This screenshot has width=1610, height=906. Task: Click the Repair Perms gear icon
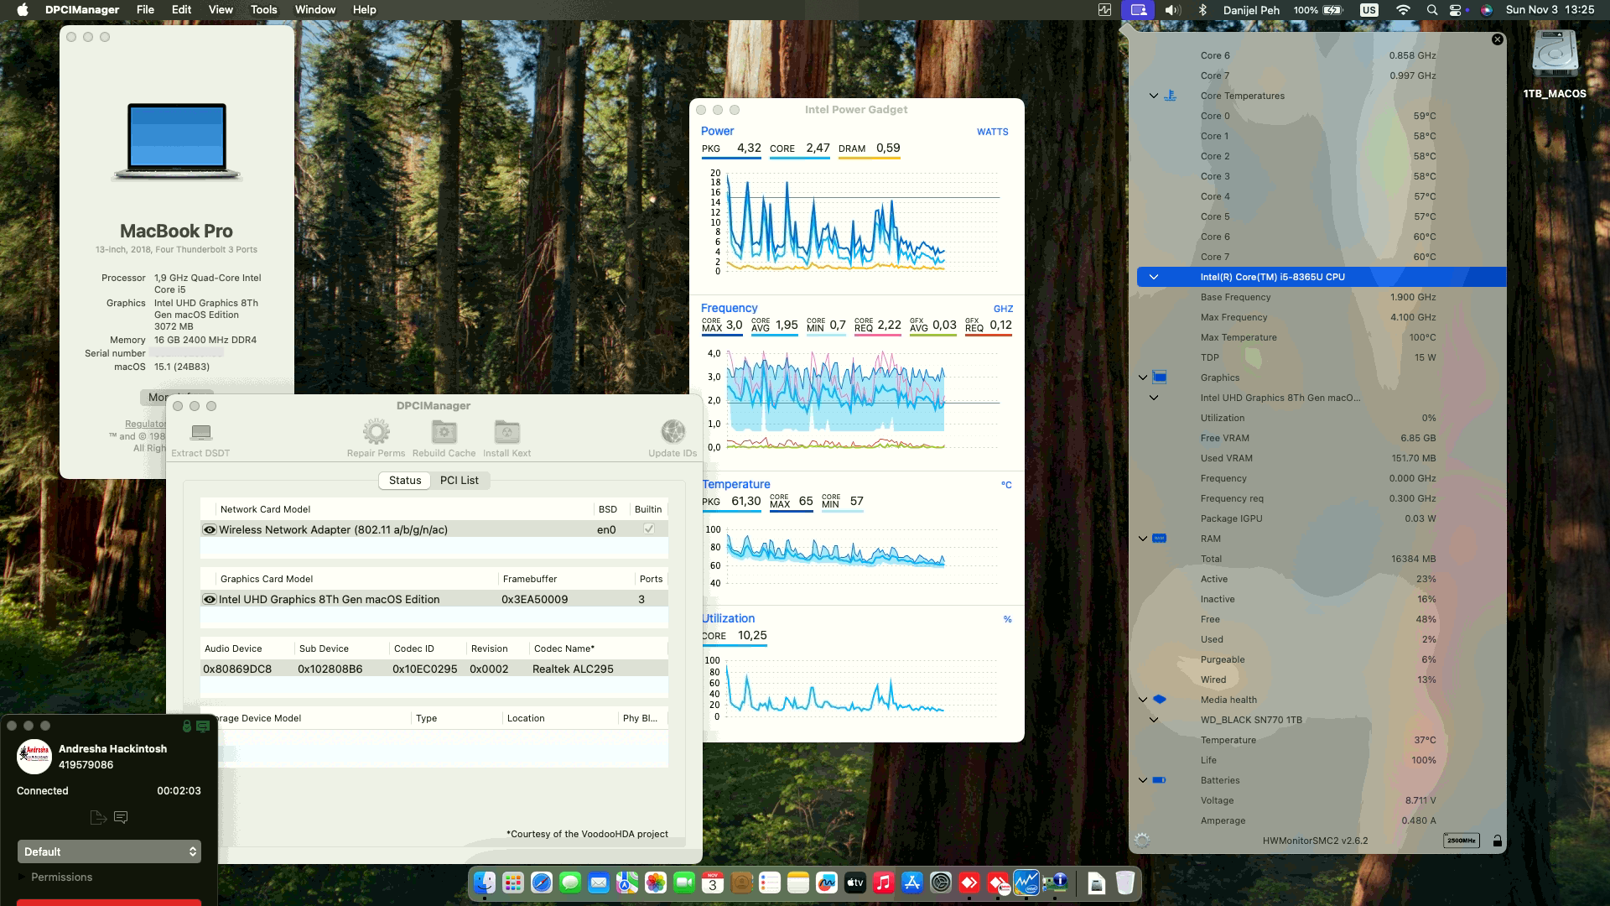point(376,432)
